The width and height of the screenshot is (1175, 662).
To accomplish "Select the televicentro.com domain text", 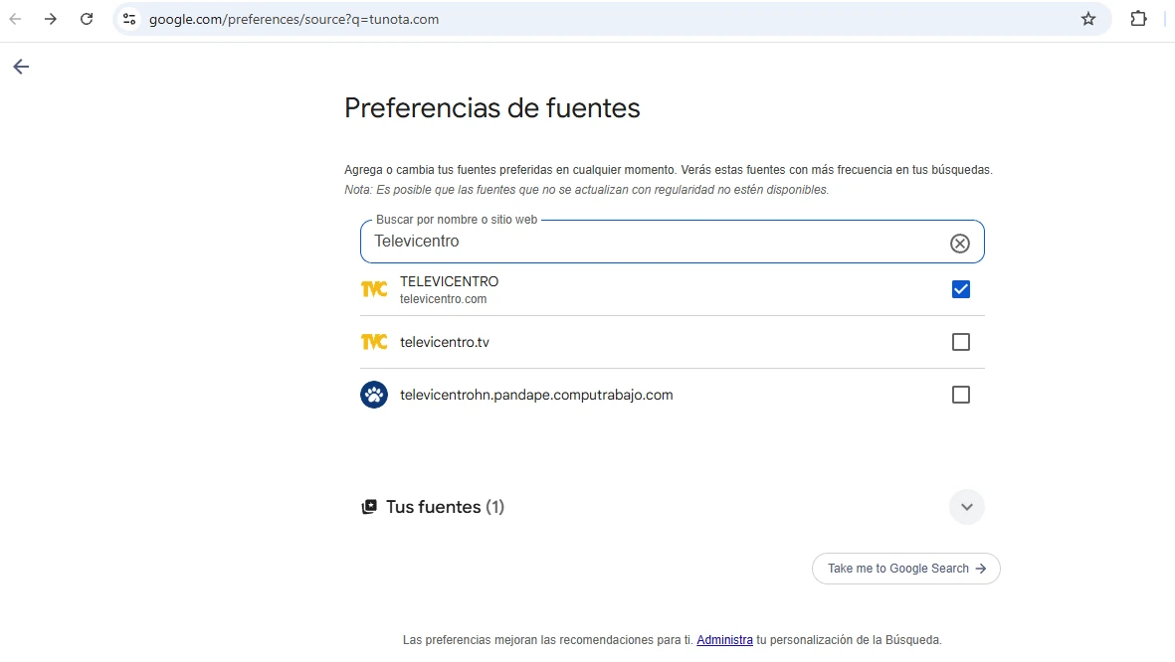I will tap(443, 299).
